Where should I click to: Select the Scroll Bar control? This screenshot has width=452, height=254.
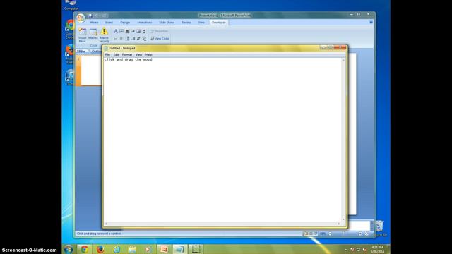click(144, 31)
